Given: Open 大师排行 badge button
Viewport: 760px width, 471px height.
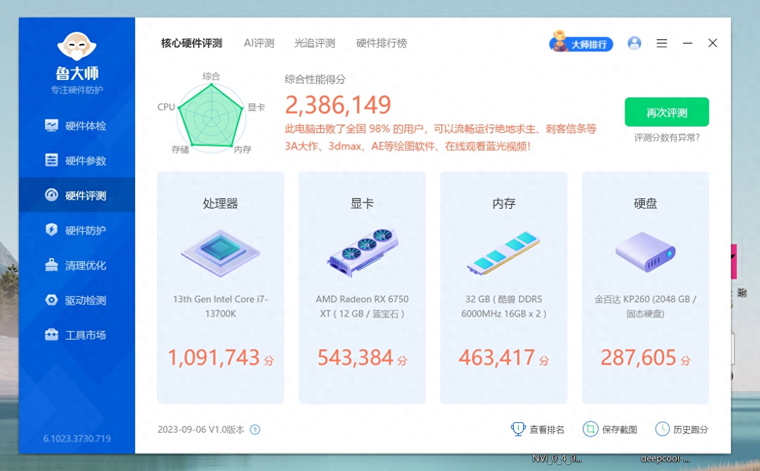Looking at the screenshot, I should 581,42.
